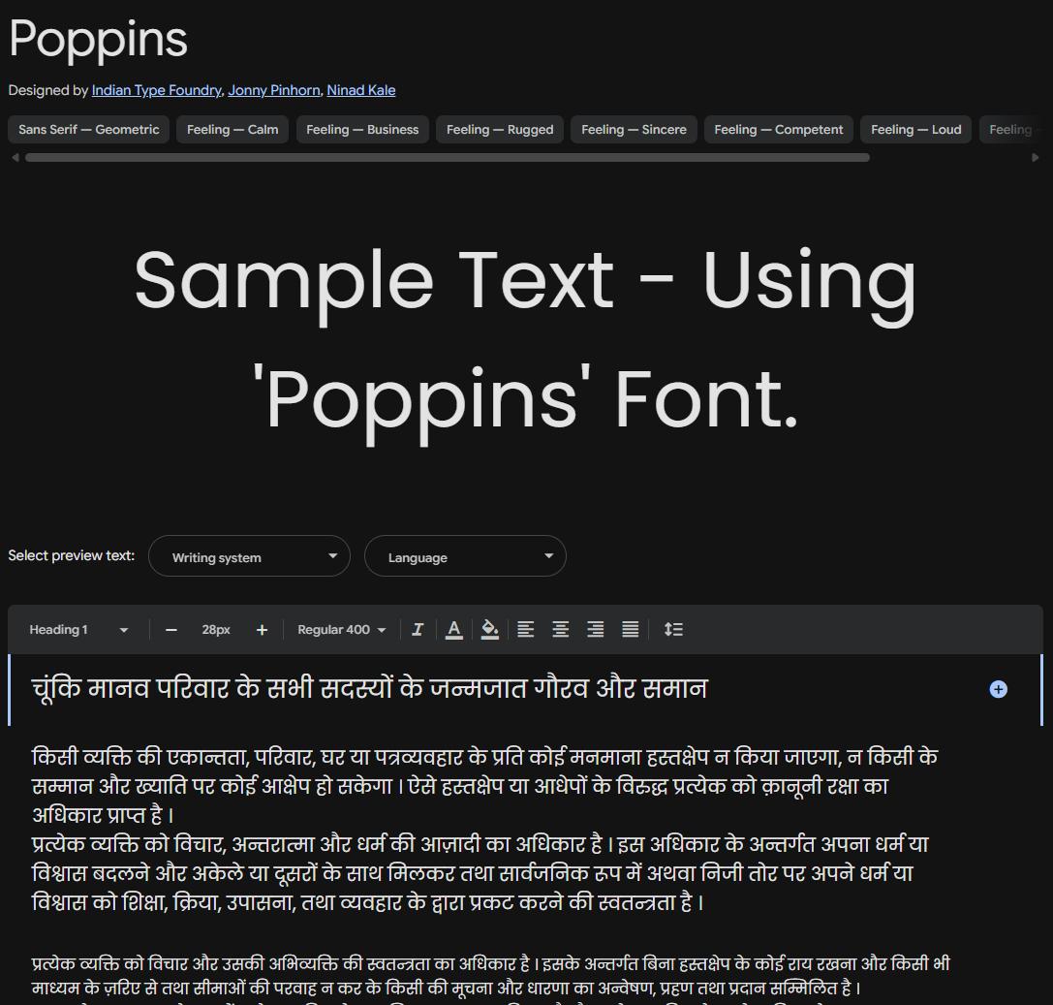Open the Writing system dropdown
The width and height of the screenshot is (1053, 1005).
(x=249, y=556)
